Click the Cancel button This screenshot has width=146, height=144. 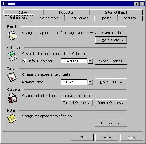point(107,137)
